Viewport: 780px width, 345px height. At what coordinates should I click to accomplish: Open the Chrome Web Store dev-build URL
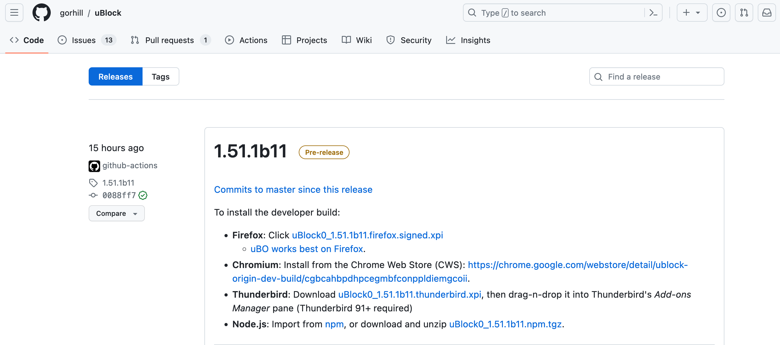(x=460, y=272)
